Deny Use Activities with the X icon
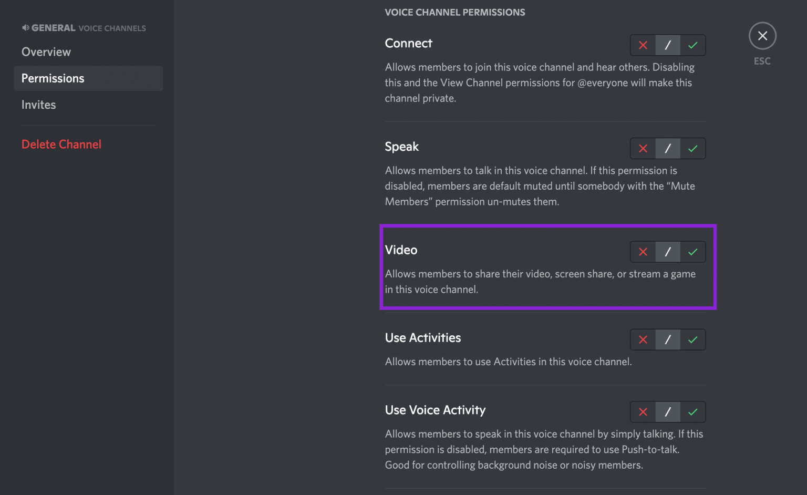 (x=643, y=339)
